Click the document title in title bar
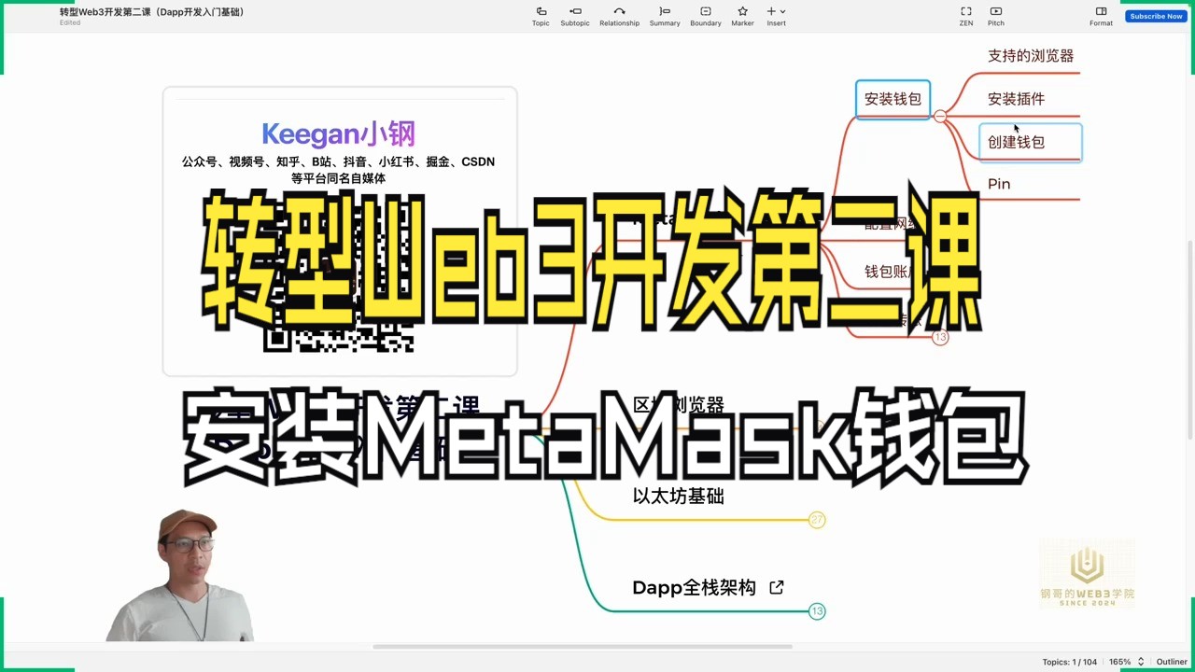The height and width of the screenshot is (672, 1195). [151, 12]
